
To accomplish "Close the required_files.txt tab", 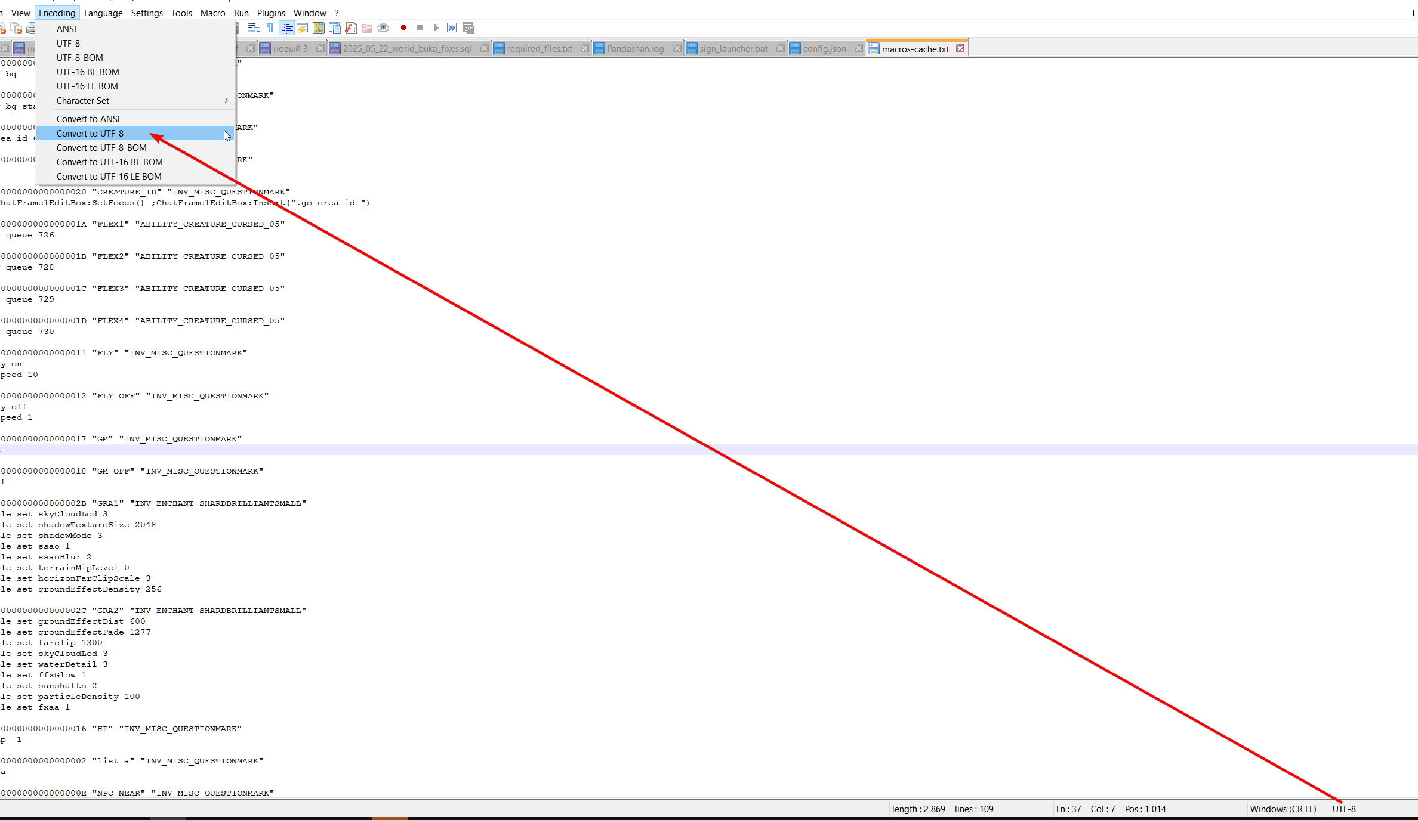I will click(x=584, y=48).
